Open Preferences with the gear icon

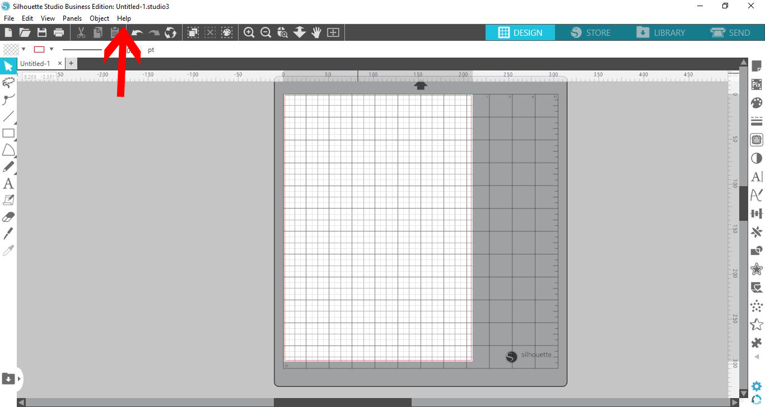(757, 386)
